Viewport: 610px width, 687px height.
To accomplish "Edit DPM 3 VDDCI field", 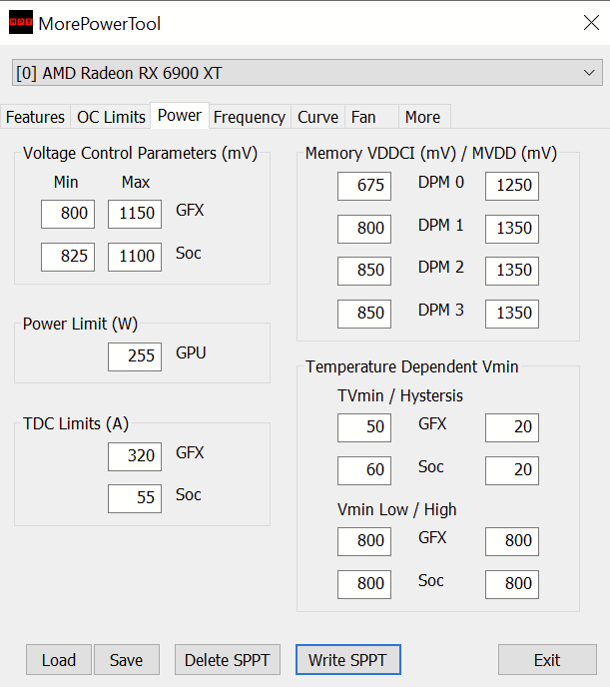I will tap(364, 314).
